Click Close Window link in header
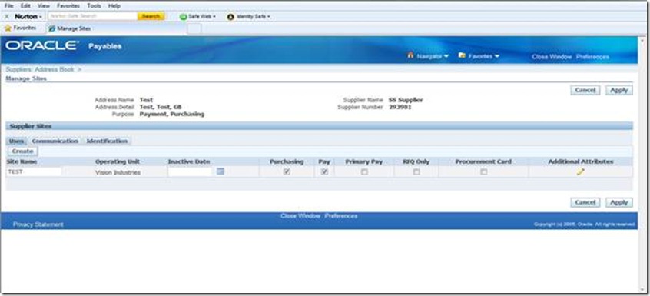 tap(552, 57)
